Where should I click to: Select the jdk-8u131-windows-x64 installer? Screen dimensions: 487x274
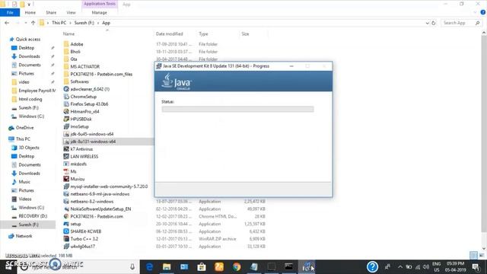tap(93, 142)
